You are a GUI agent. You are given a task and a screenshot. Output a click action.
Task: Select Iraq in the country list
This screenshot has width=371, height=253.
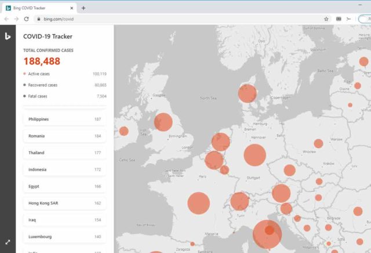pos(64,220)
